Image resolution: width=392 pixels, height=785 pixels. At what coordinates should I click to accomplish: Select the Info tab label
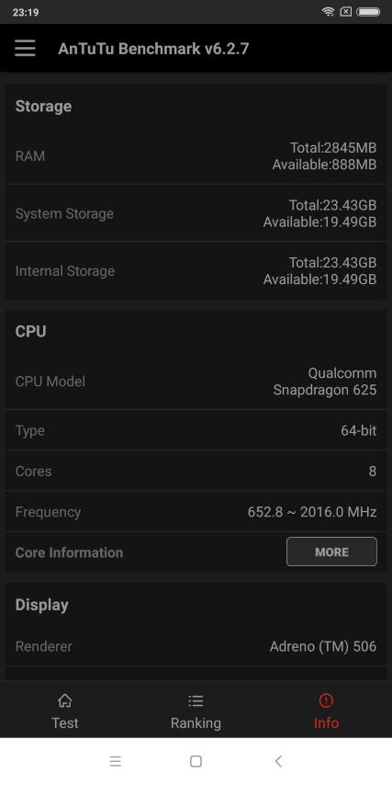click(x=327, y=722)
